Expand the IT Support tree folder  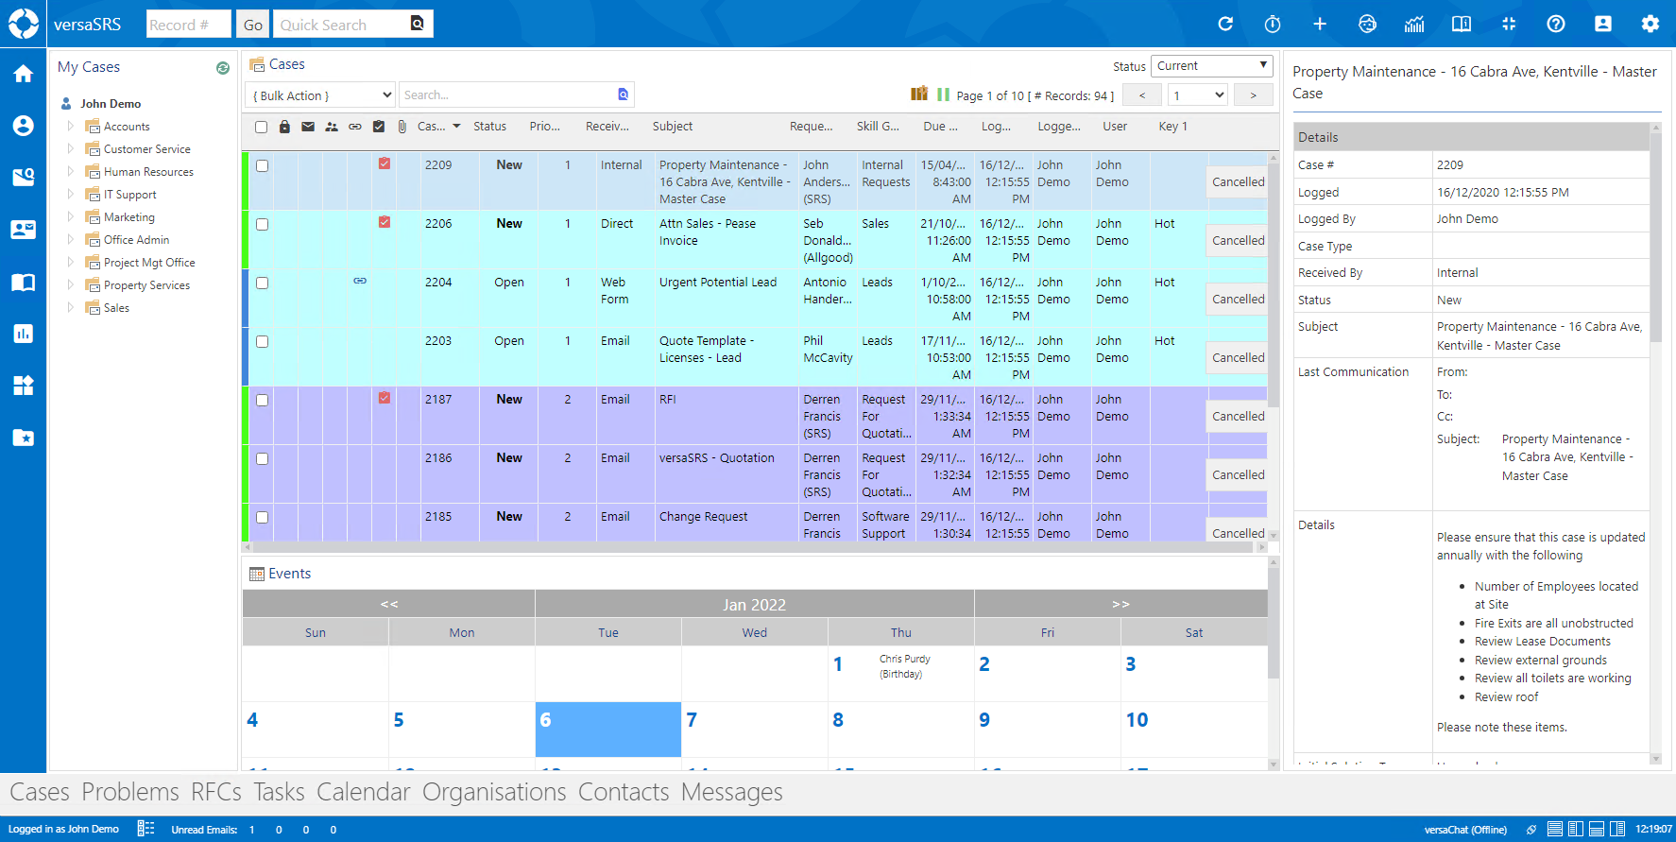tap(71, 195)
